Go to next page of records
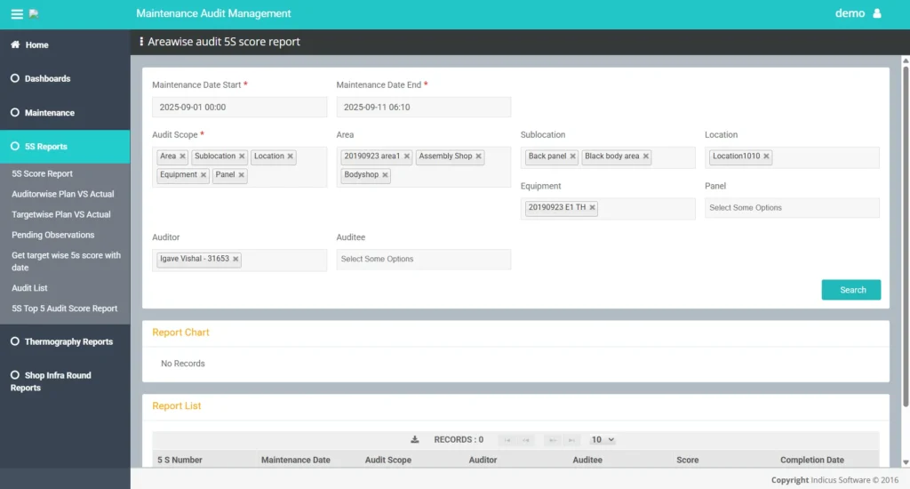The height and width of the screenshot is (489, 910). 553,440
